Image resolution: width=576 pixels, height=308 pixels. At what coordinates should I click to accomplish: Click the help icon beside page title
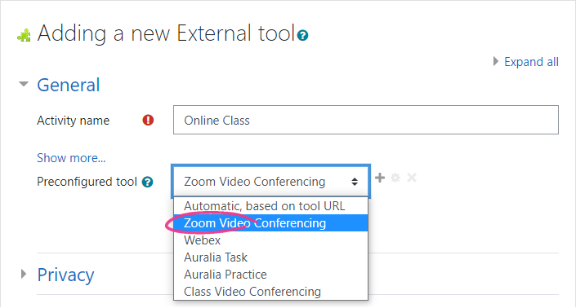tap(302, 36)
